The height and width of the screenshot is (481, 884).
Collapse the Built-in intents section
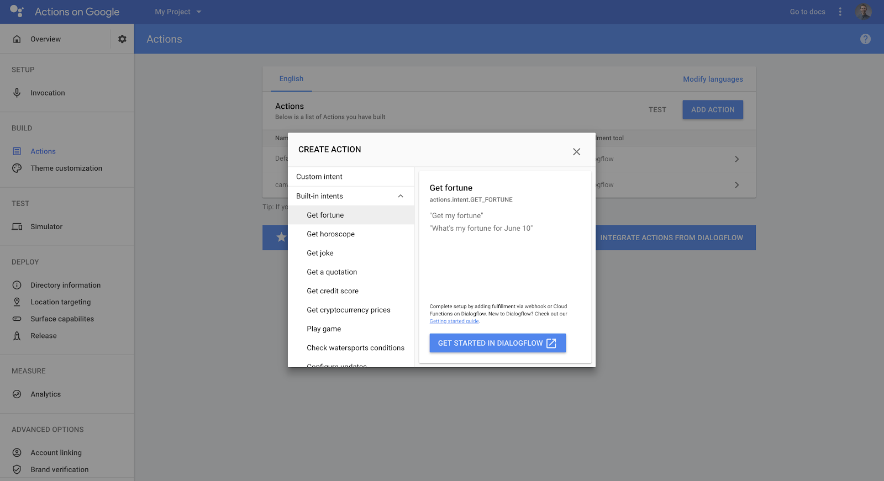[401, 196]
